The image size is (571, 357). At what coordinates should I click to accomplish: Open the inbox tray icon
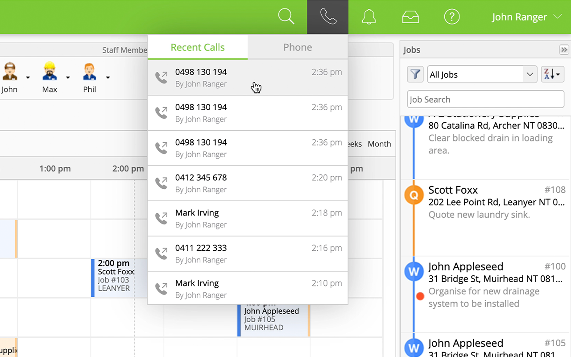pyautogui.click(x=410, y=17)
